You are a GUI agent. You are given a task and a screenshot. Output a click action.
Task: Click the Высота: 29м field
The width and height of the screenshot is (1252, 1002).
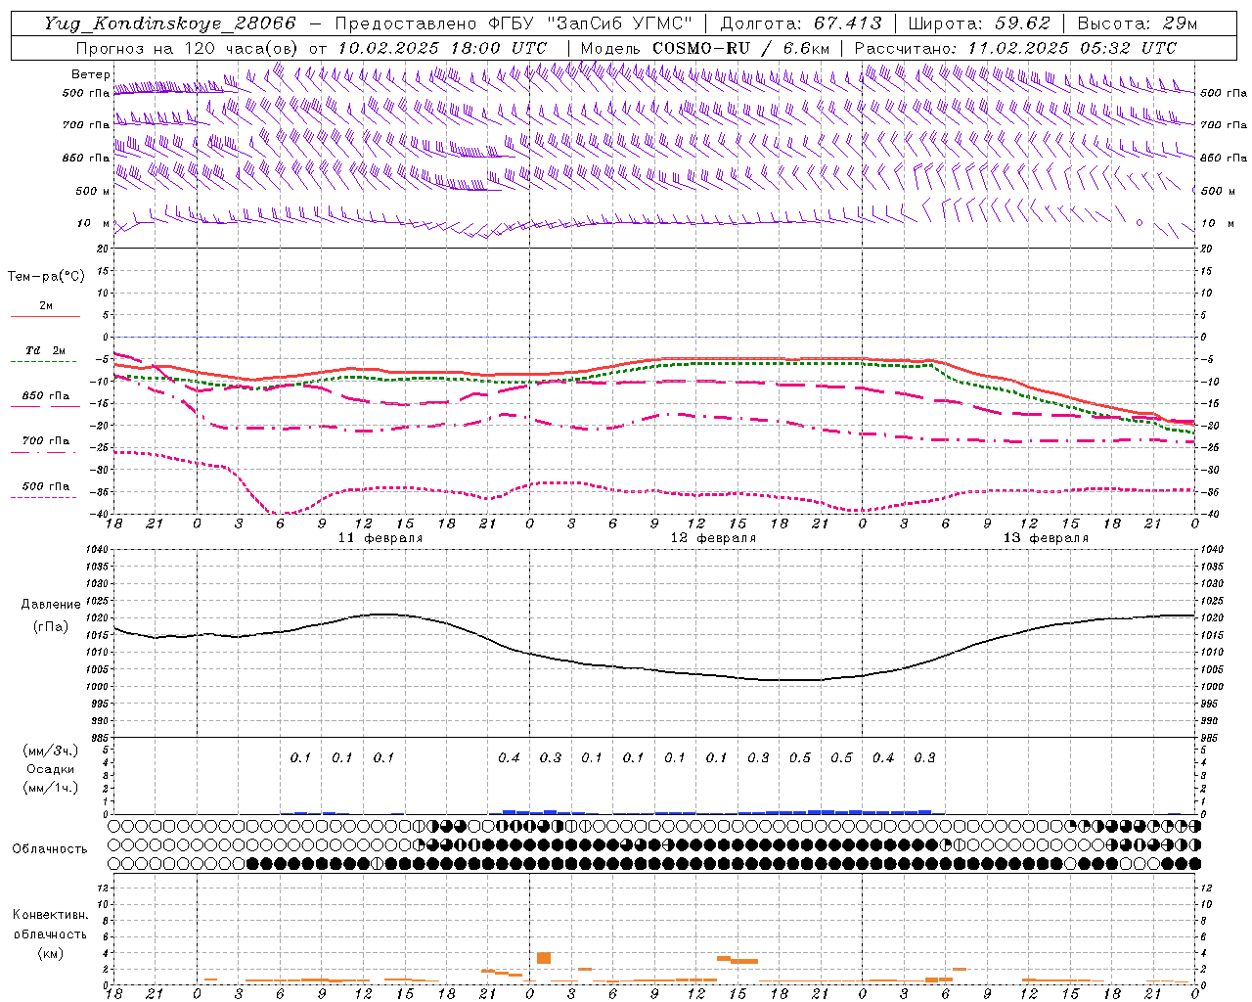coord(1137,23)
